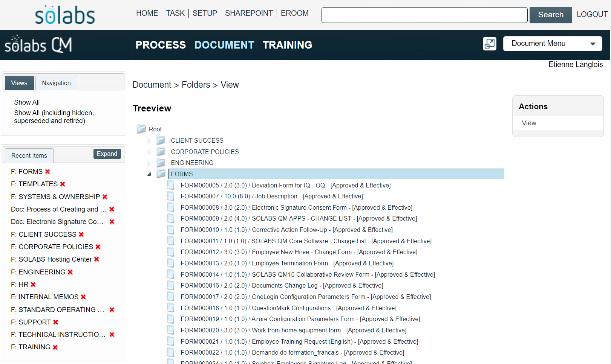Viewport: 611px width, 364px height.
Task: Click the Search button
Action: [x=550, y=15]
